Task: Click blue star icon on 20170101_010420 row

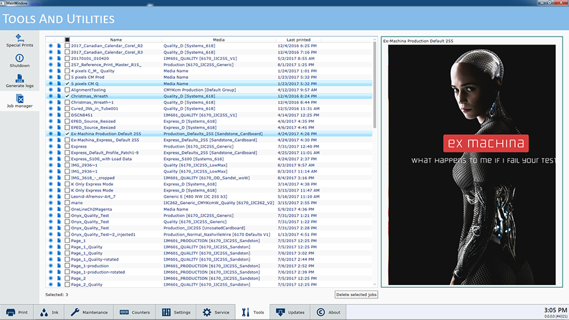Action: (x=50, y=58)
